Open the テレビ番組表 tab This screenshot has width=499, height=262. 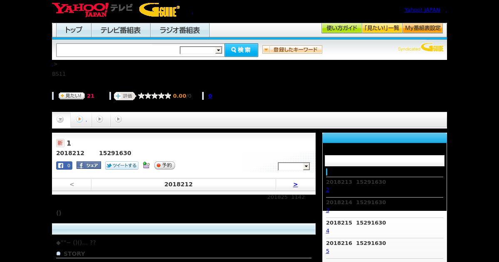click(x=121, y=30)
